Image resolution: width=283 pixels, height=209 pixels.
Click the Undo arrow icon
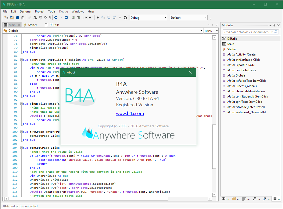pos(45,17)
